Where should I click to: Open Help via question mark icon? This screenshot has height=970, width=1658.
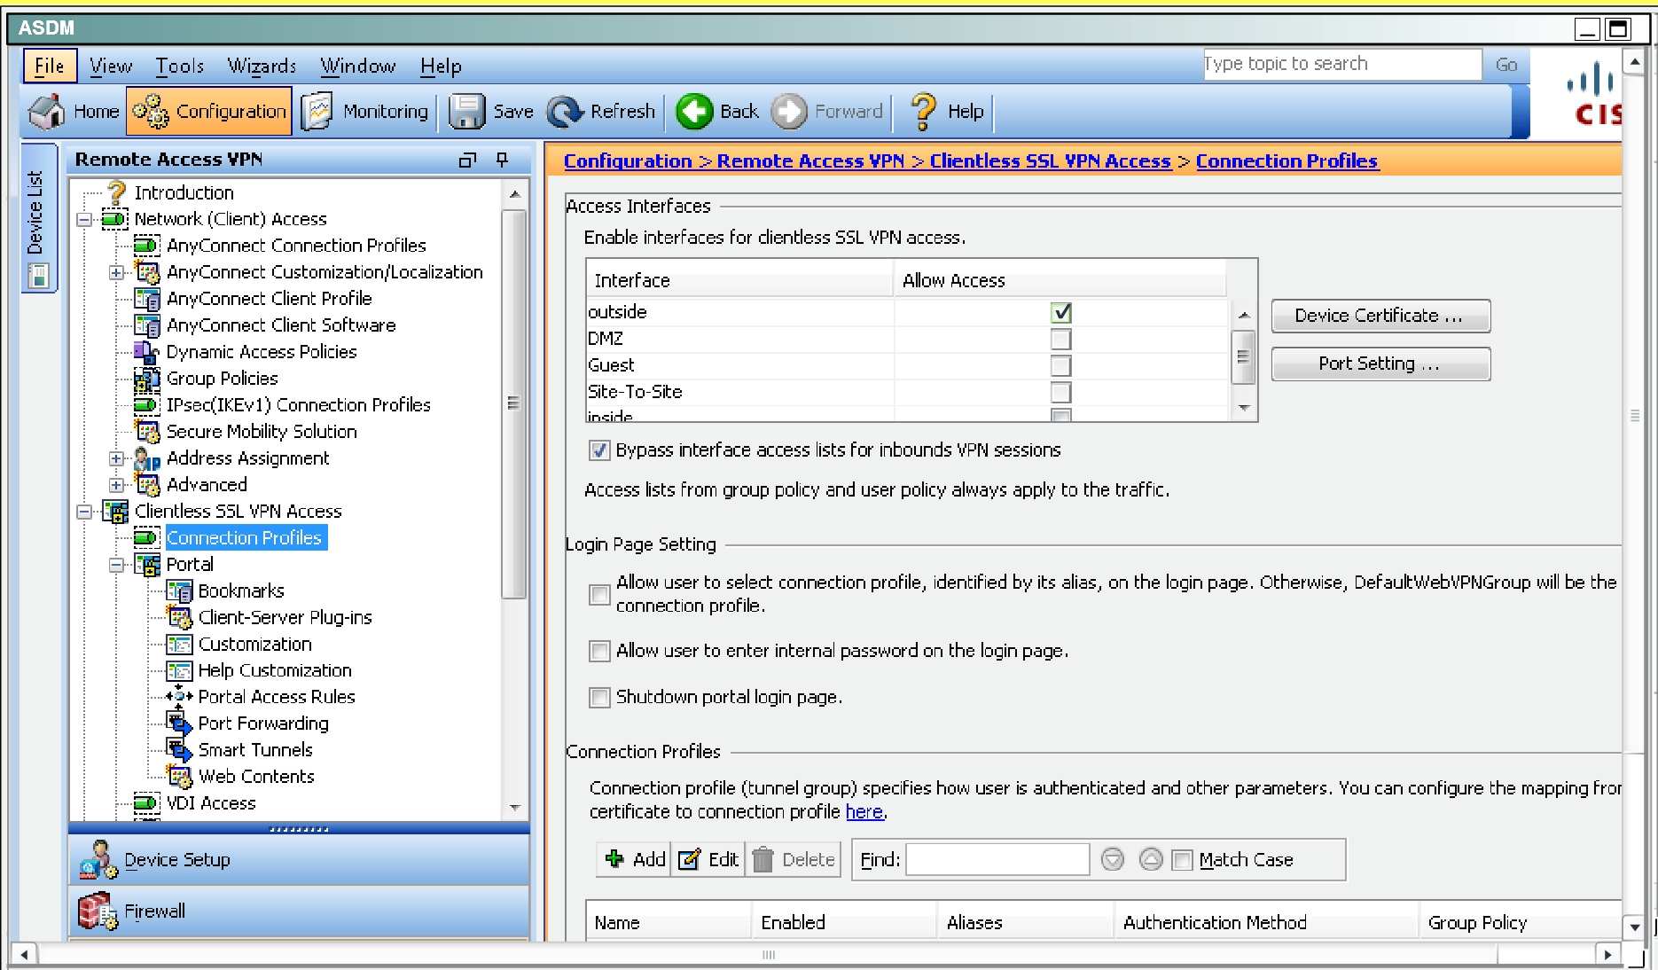coord(924,112)
